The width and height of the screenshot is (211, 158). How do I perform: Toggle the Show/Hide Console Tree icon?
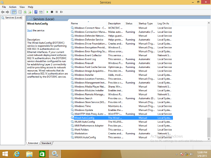14,12
